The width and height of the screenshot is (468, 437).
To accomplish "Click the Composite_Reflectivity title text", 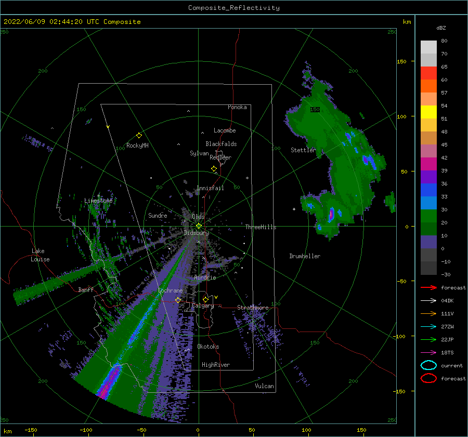I will tap(234, 8).
